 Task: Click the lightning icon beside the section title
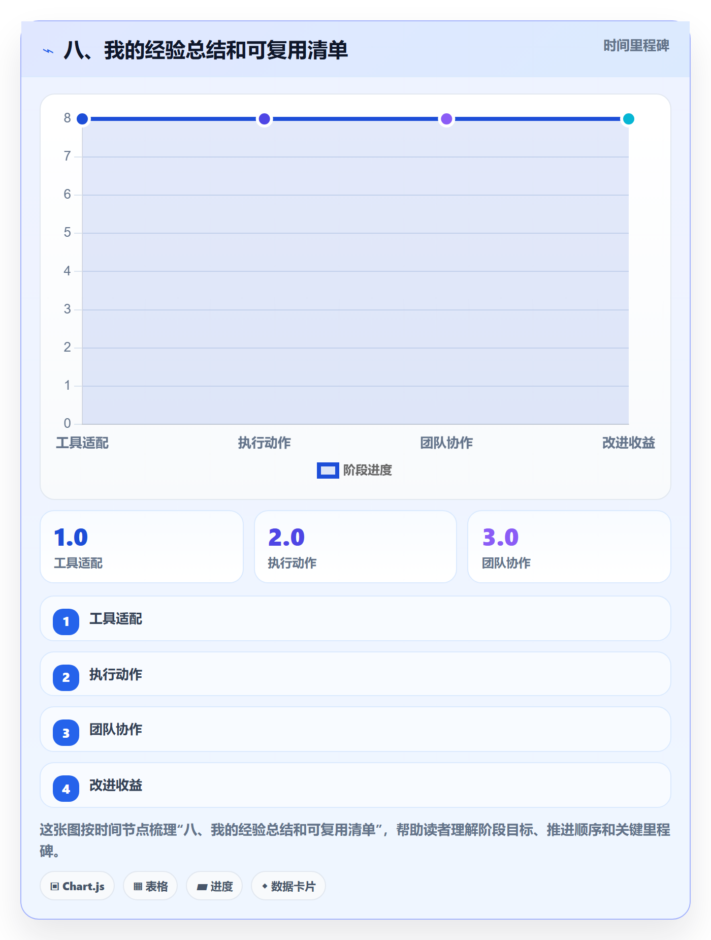[48, 51]
